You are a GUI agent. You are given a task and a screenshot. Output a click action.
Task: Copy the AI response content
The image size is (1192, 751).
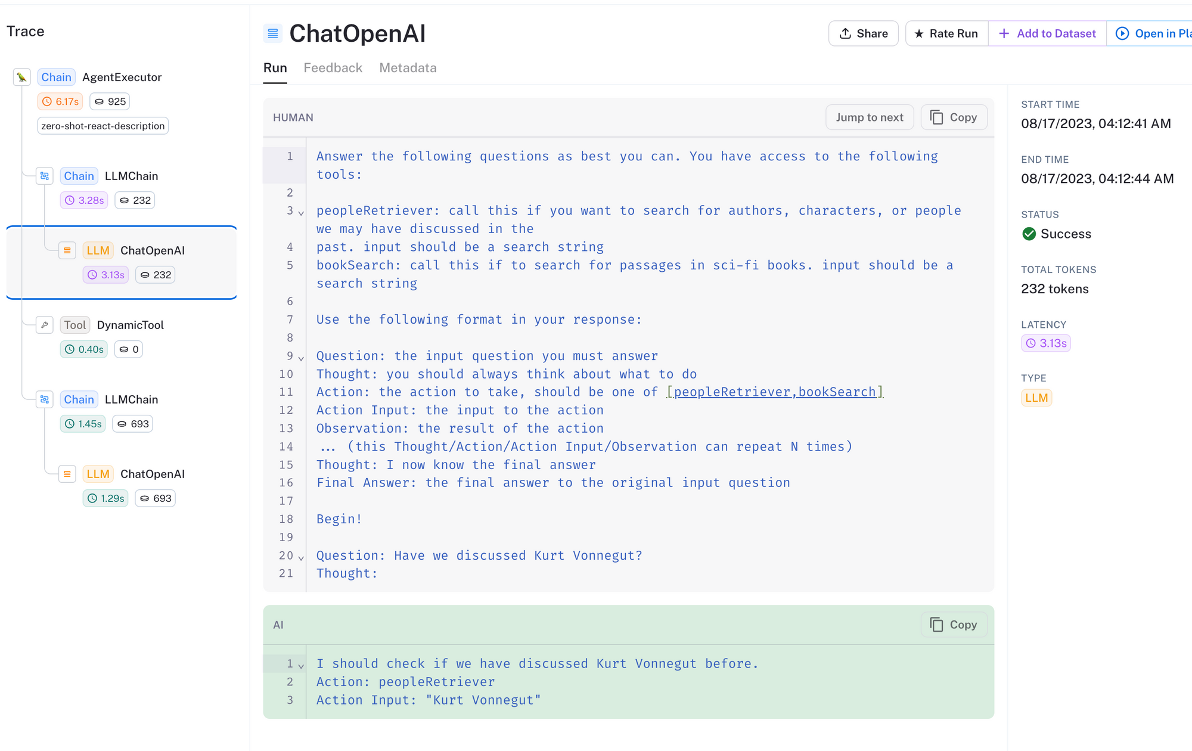tap(954, 625)
